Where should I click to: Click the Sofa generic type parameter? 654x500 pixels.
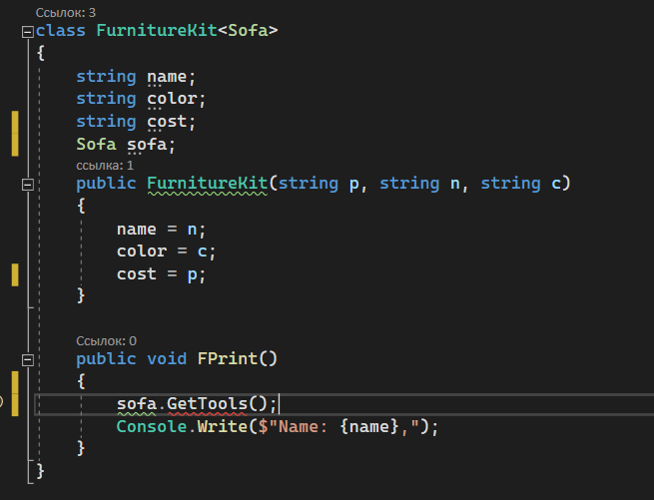(248, 31)
